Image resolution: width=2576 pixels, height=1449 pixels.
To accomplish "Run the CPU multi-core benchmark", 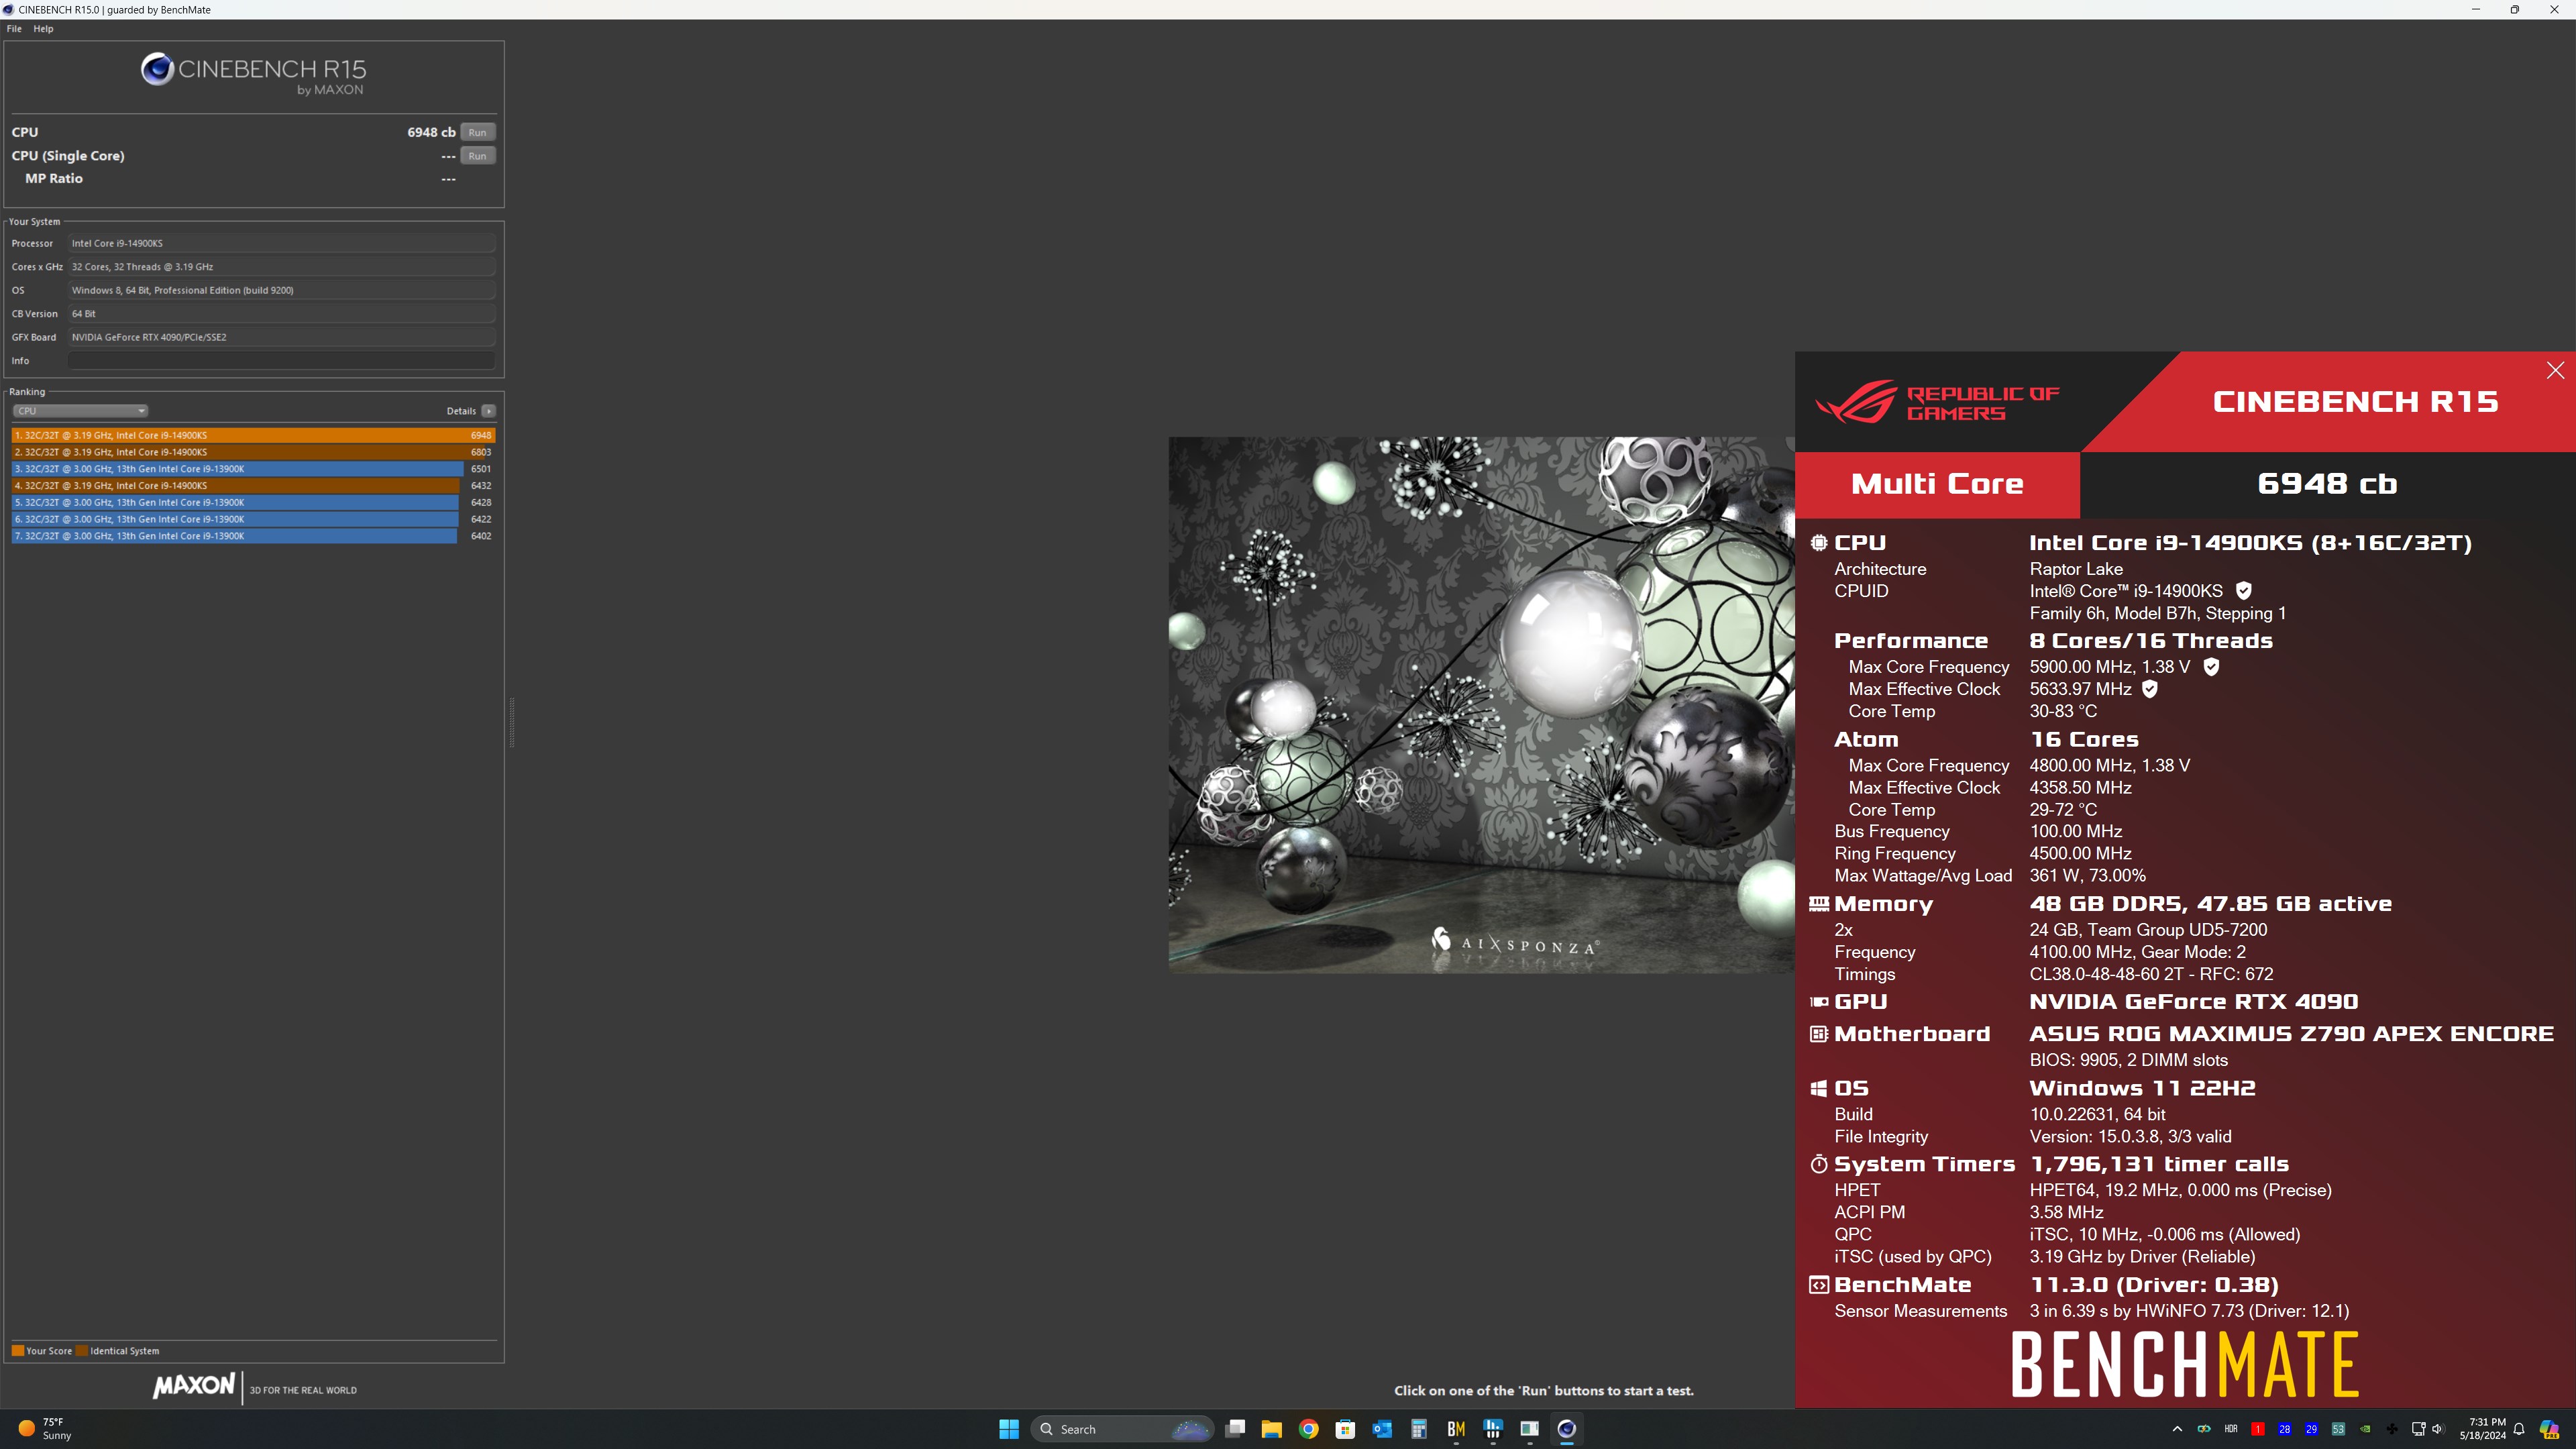I will (477, 132).
